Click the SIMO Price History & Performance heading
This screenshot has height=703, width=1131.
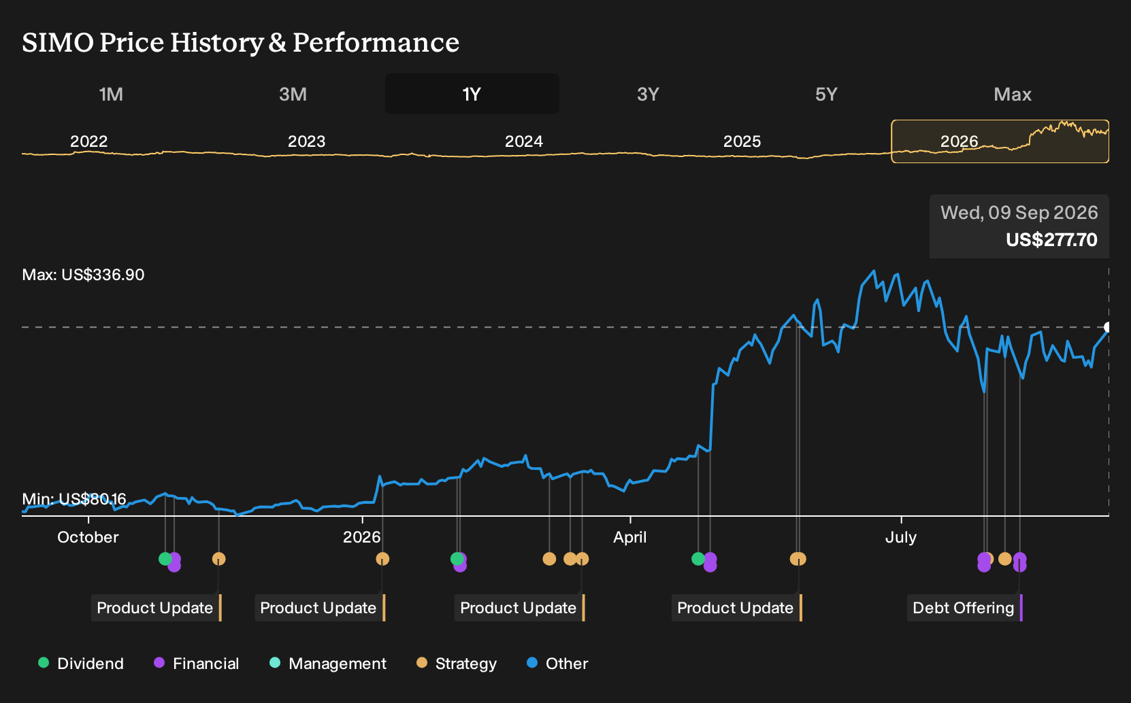pos(241,42)
